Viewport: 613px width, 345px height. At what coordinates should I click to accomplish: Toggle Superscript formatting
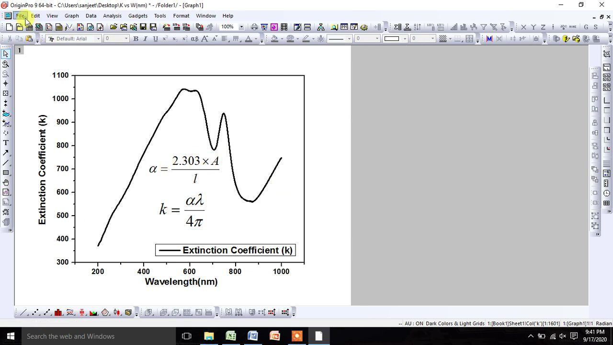[165, 39]
